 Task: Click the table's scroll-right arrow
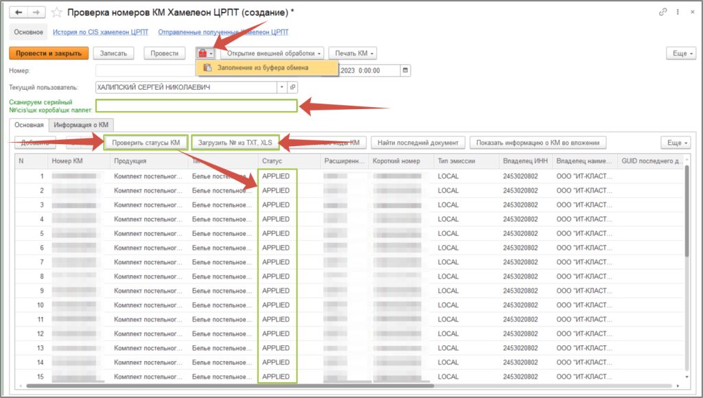[x=678, y=386]
